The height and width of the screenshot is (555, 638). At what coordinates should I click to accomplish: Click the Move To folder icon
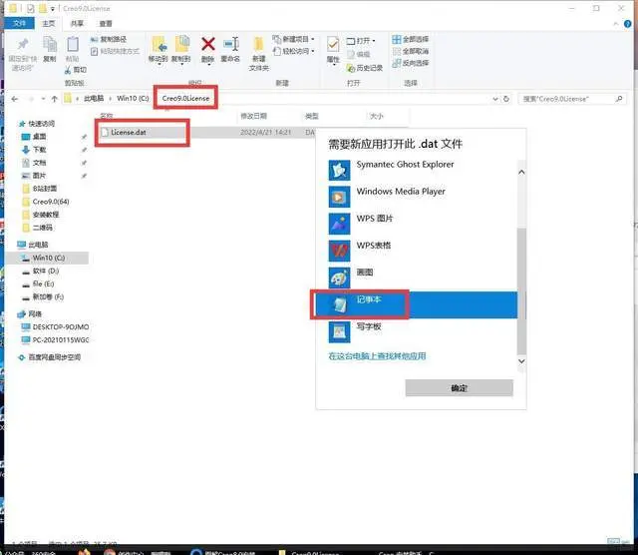tap(159, 44)
